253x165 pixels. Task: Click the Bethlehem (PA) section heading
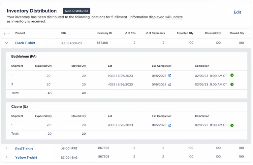pos(24,57)
